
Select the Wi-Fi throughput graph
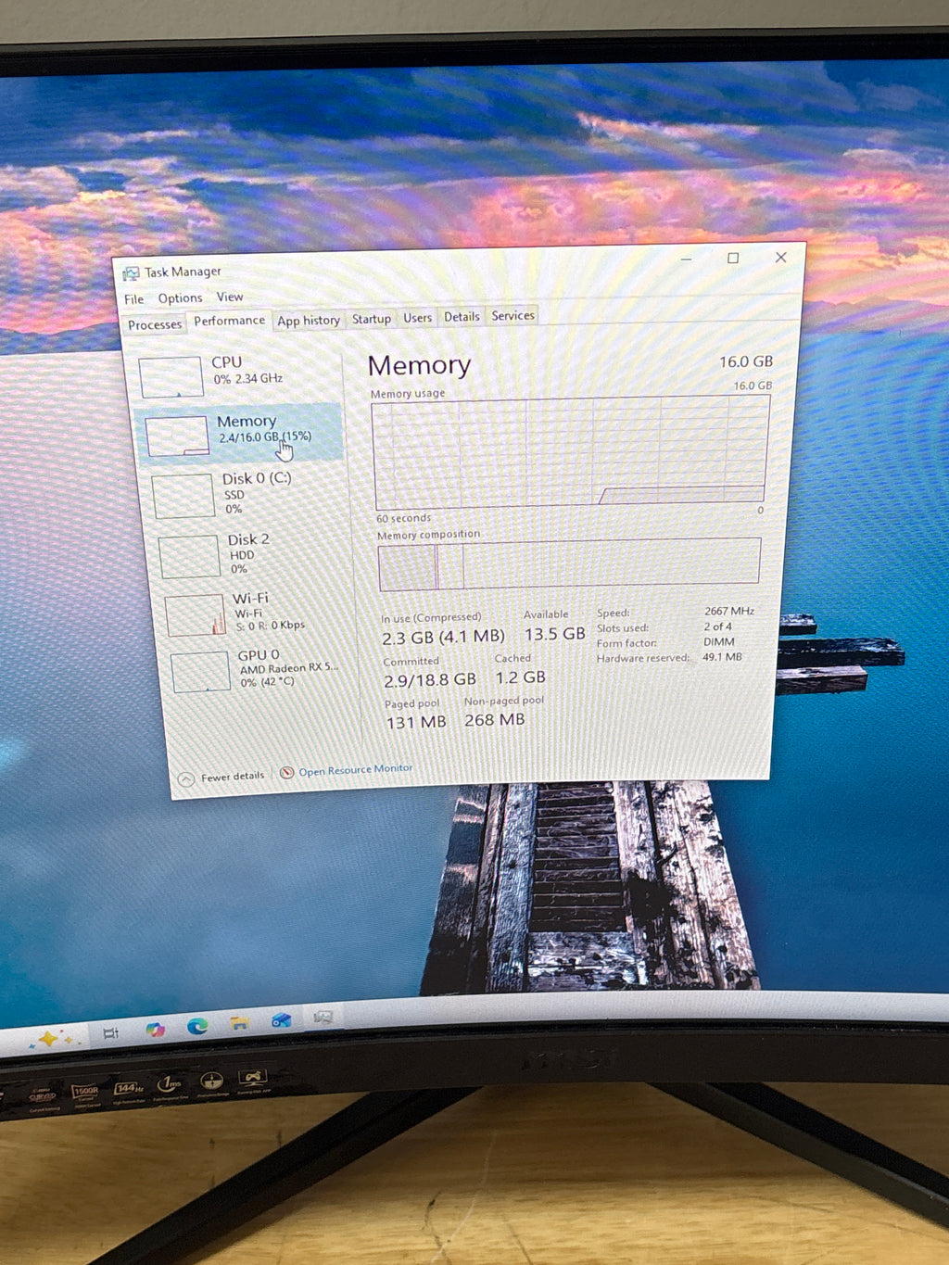coord(196,615)
